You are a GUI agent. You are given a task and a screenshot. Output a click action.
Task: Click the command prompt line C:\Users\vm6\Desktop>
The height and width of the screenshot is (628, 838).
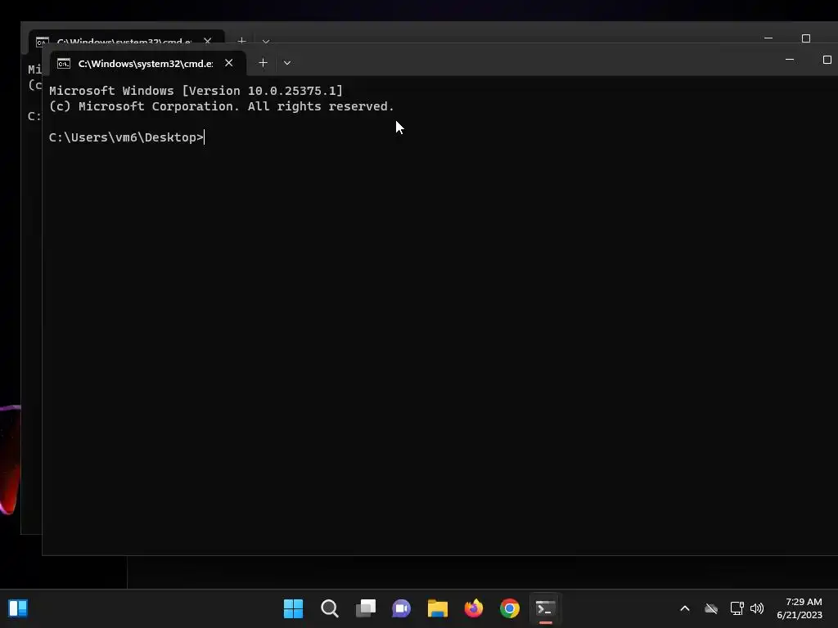pyautogui.click(x=126, y=137)
